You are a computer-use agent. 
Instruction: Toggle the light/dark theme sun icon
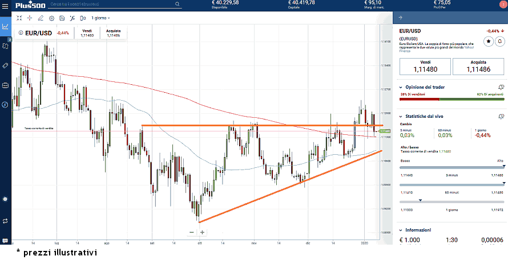(x=5, y=199)
